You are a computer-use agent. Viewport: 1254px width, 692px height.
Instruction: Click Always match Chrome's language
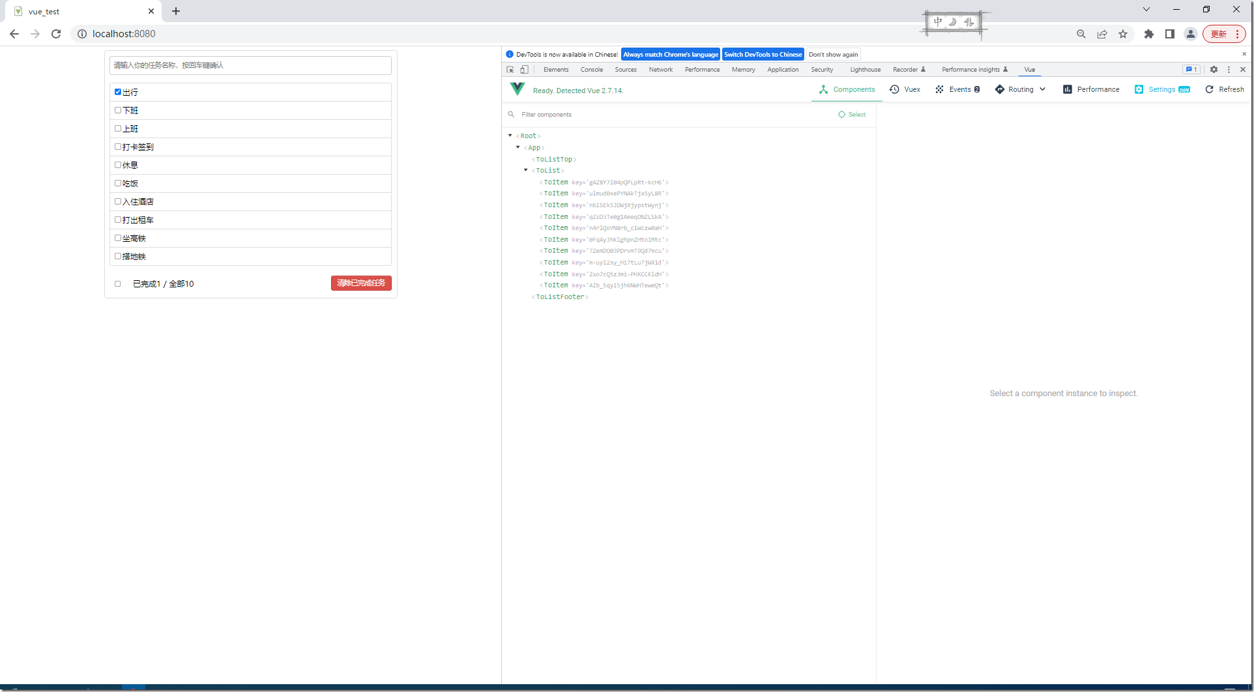coord(671,55)
